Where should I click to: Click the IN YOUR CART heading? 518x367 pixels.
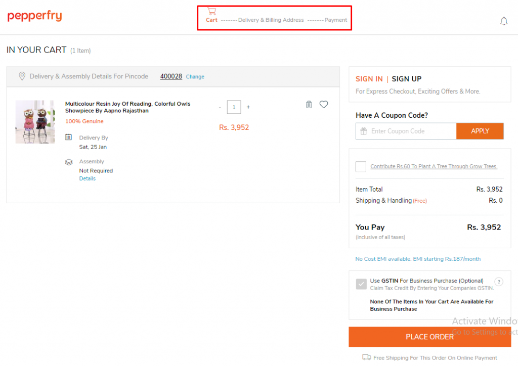(36, 50)
